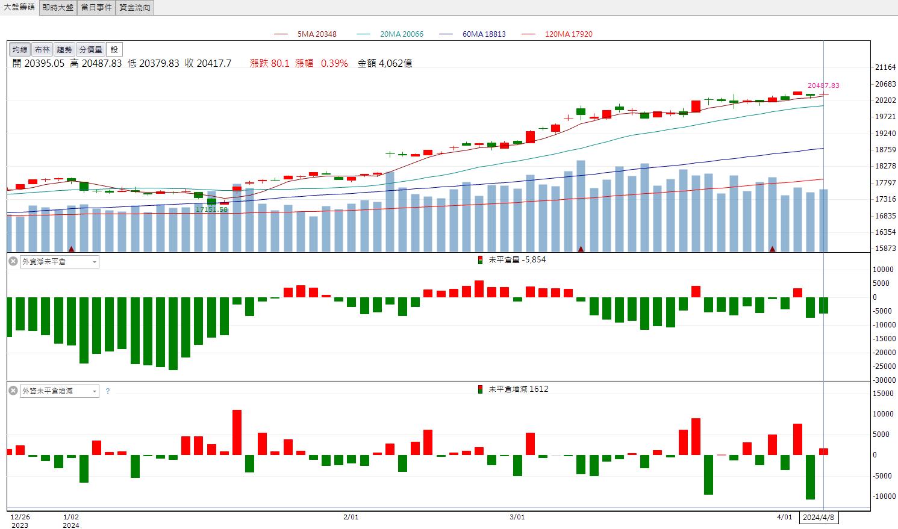Show the 分價量 volume profile
Image resolution: width=898 pixels, height=529 pixels.
[x=91, y=49]
